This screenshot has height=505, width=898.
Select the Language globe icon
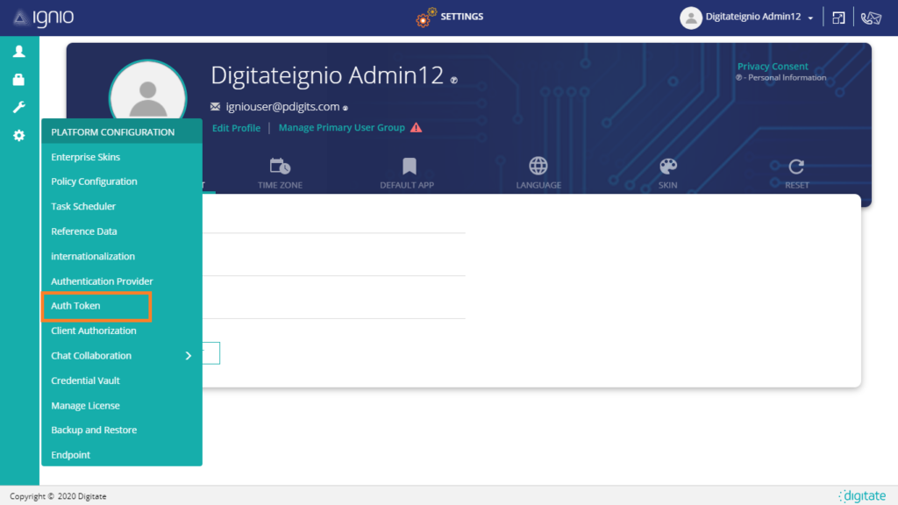tap(538, 167)
